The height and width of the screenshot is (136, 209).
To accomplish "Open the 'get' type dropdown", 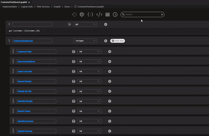I will (85, 24).
